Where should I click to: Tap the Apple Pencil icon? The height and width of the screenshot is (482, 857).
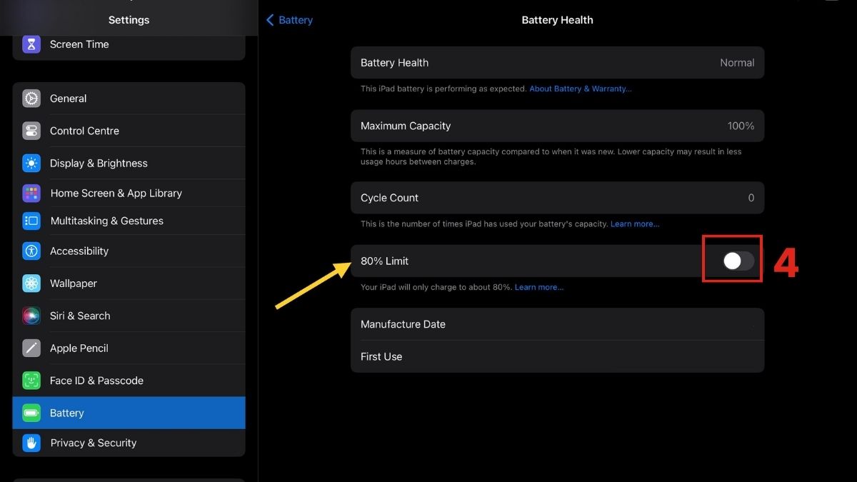(x=31, y=348)
